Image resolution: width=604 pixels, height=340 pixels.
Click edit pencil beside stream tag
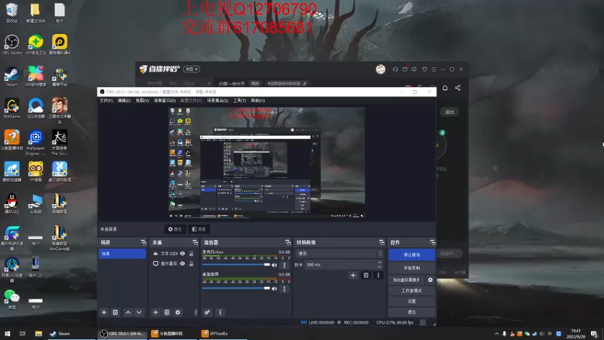pyautogui.click(x=305, y=83)
